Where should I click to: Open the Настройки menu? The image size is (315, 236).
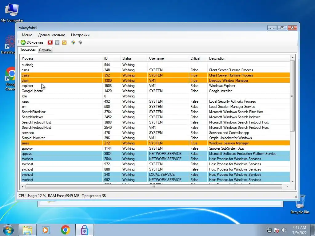click(80, 35)
